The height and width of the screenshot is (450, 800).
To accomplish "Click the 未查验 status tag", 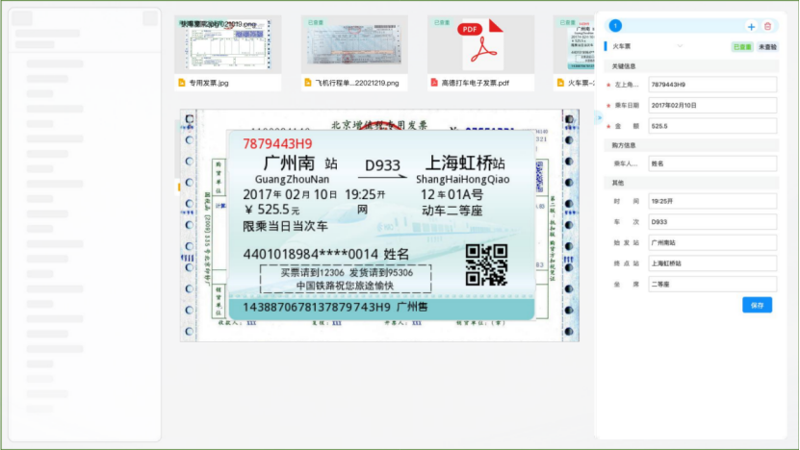I will (x=767, y=47).
